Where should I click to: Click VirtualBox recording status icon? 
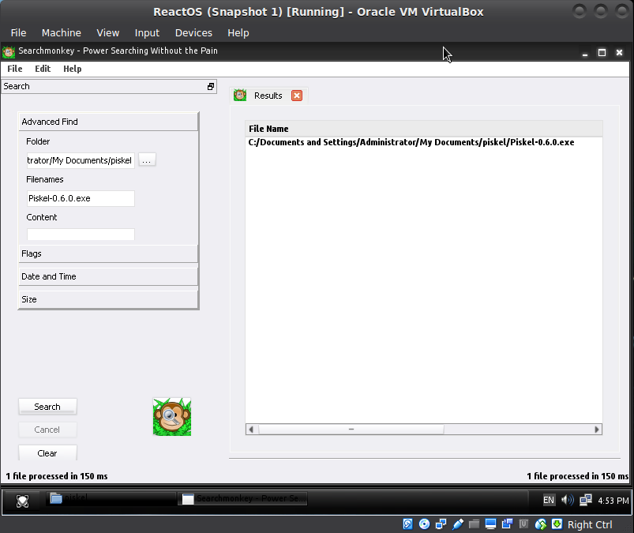pyautogui.click(x=507, y=524)
